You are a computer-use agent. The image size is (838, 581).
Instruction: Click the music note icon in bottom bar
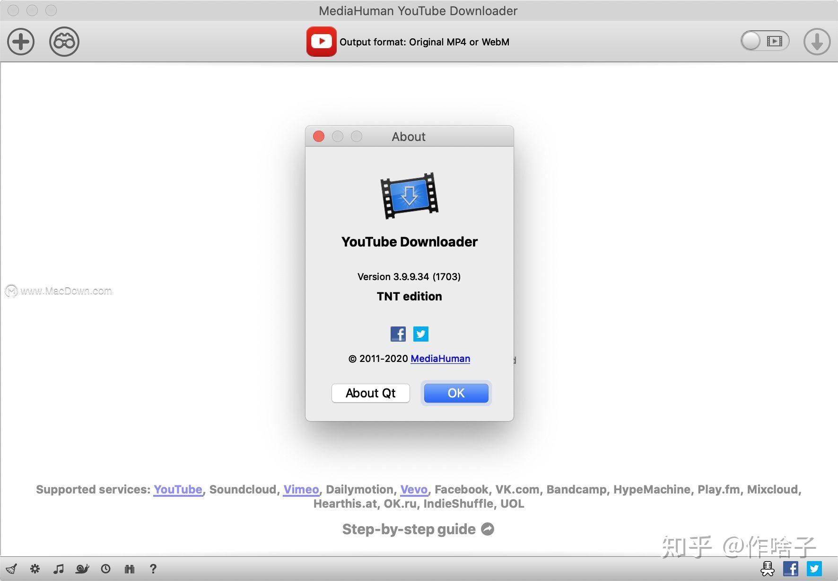[x=59, y=569]
